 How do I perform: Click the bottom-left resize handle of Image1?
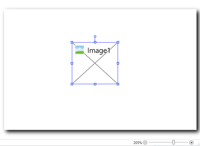point(72,84)
